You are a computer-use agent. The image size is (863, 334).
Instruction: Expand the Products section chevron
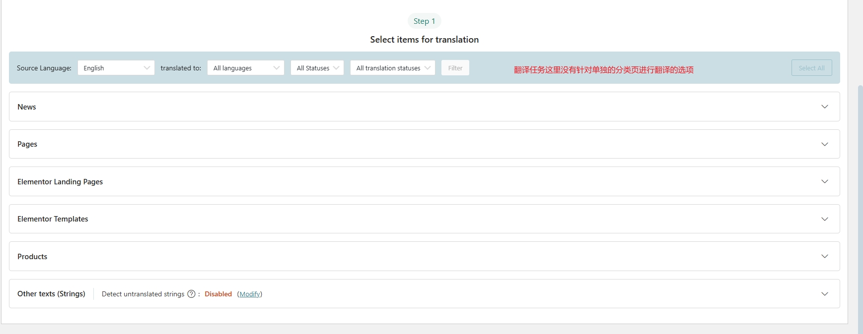[x=825, y=256]
